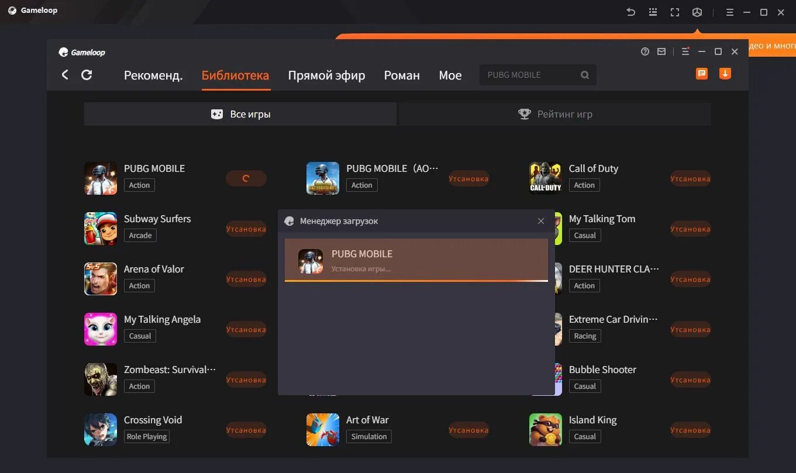Open the outer window hamburger menu
The width and height of the screenshot is (796, 473).
729,12
